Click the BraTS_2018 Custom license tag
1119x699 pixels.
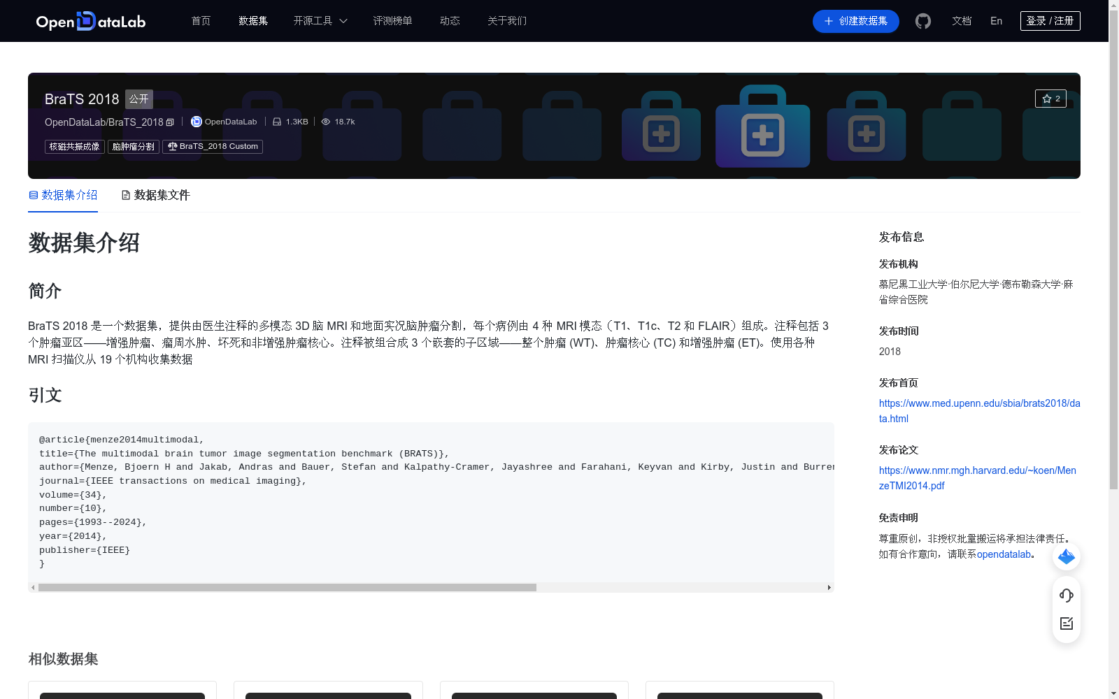(x=213, y=147)
